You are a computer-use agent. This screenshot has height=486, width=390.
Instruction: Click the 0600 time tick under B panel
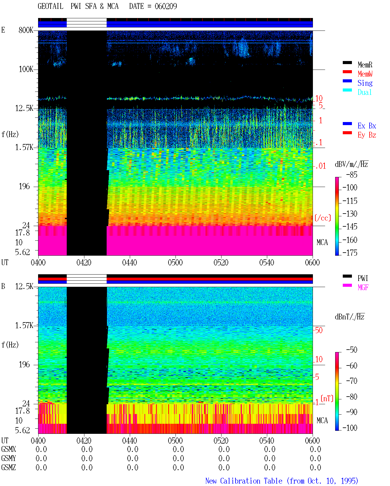pyautogui.click(x=312, y=441)
